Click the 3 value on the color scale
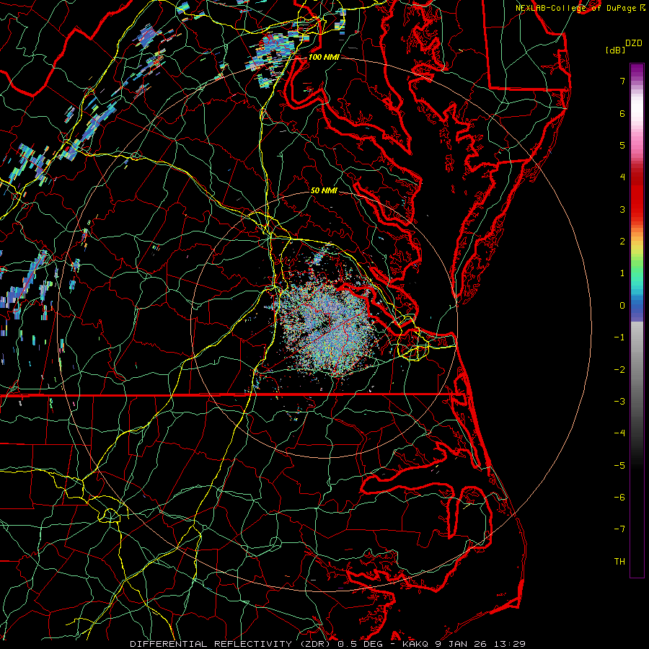Image resolution: width=649 pixels, height=649 pixels. pyautogui.click(x=622, y=209)
